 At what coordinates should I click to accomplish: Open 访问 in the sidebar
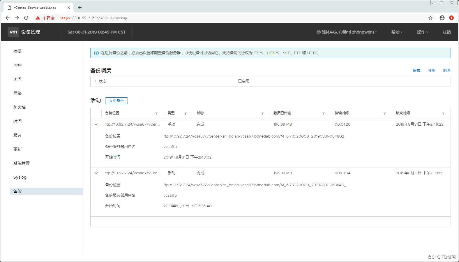tap(17, 79)
